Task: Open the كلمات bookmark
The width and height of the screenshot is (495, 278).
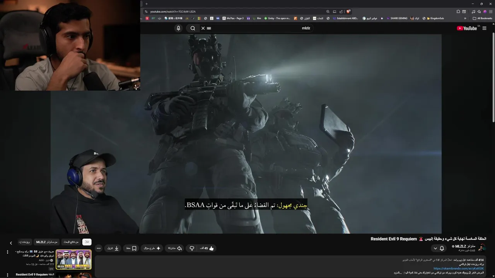Action: point(318,18)
